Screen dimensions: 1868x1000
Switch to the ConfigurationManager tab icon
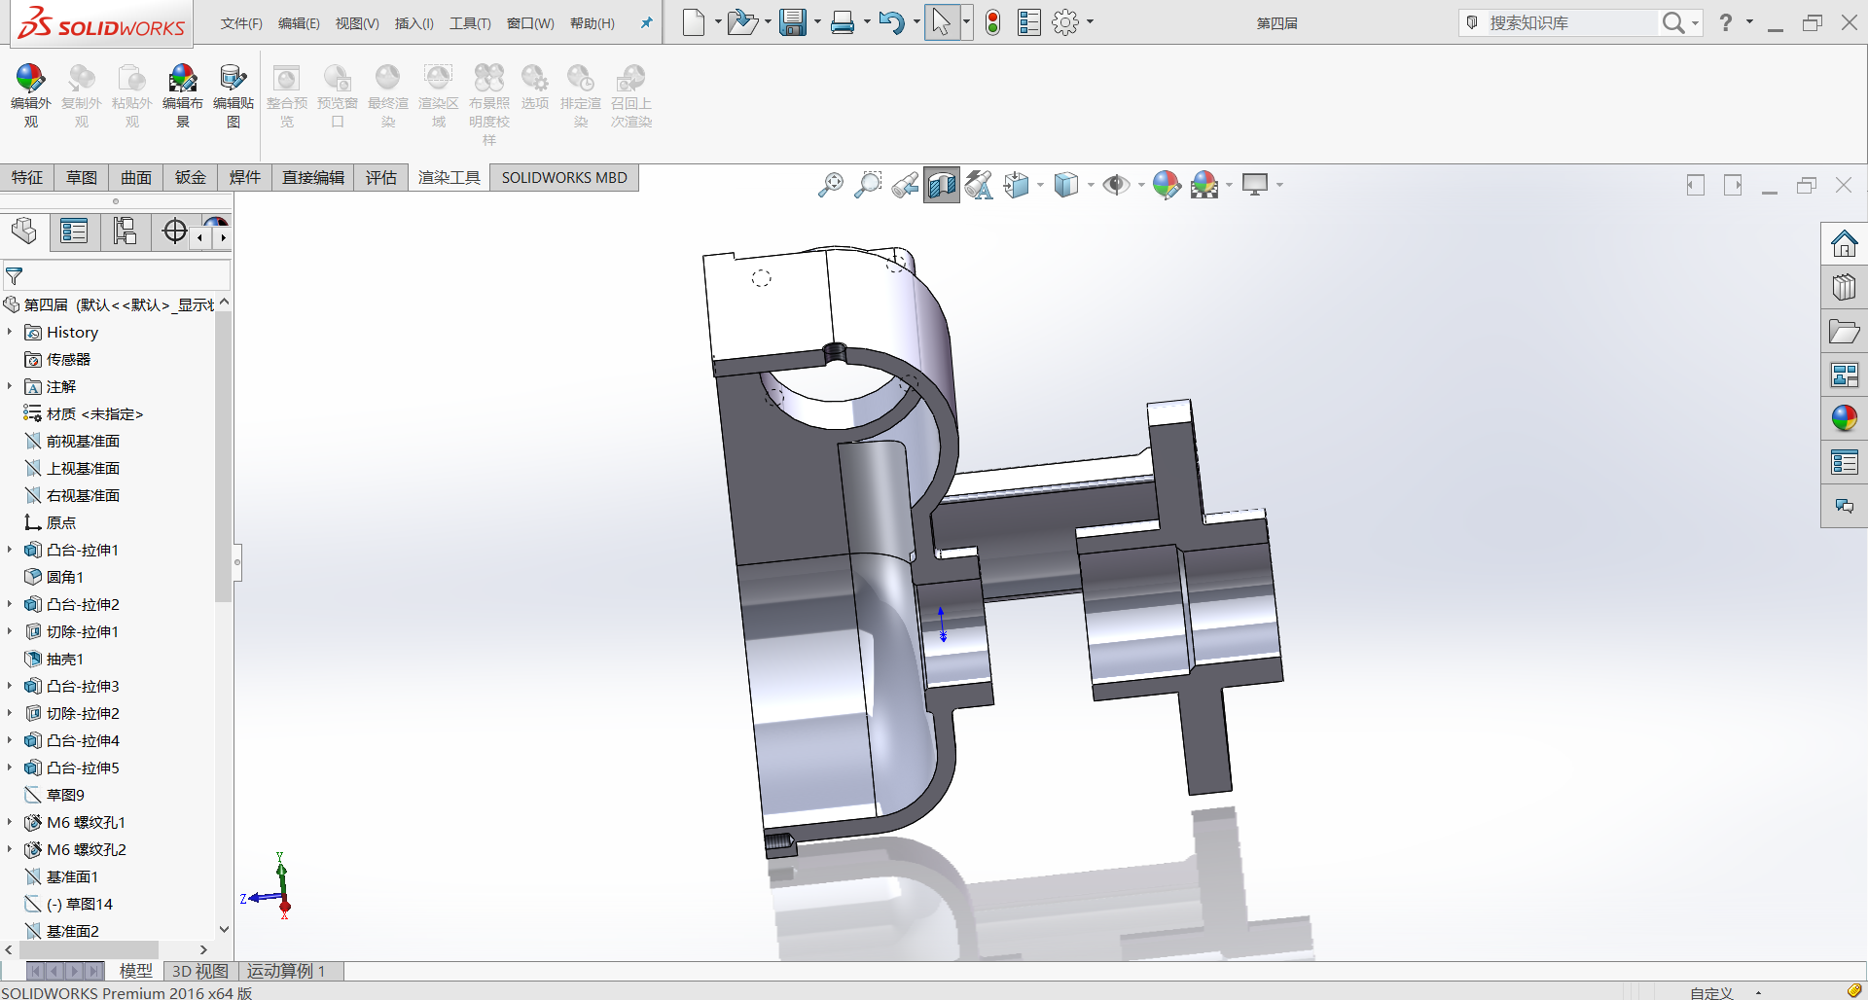[x=125, y=232]
